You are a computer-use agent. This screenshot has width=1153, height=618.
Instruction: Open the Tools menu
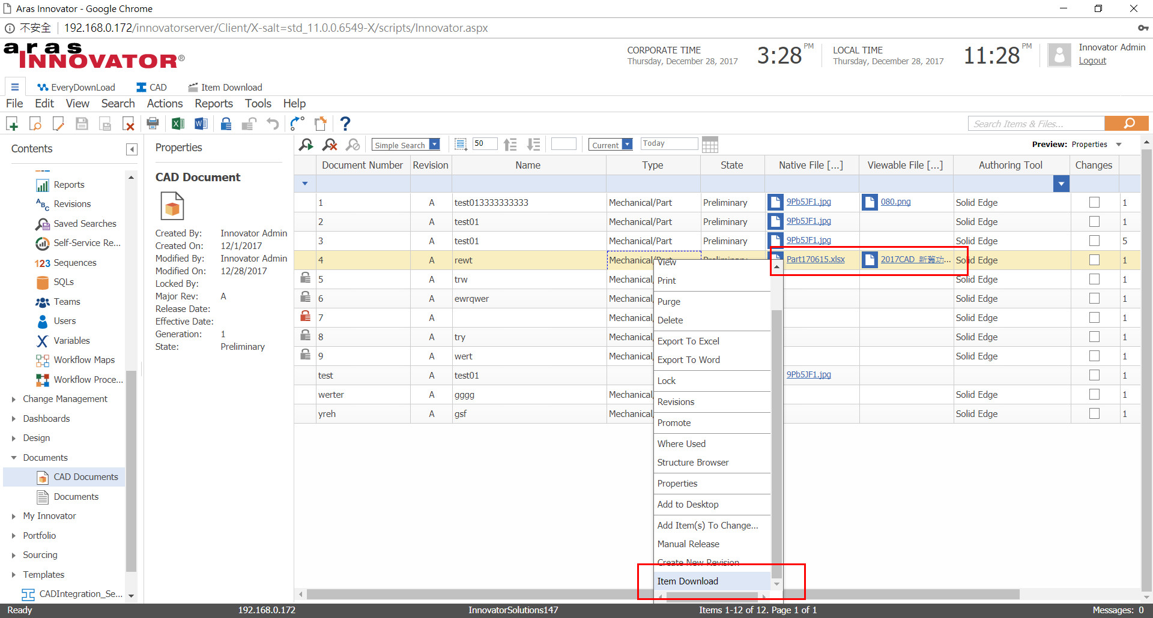coord(258,104)
